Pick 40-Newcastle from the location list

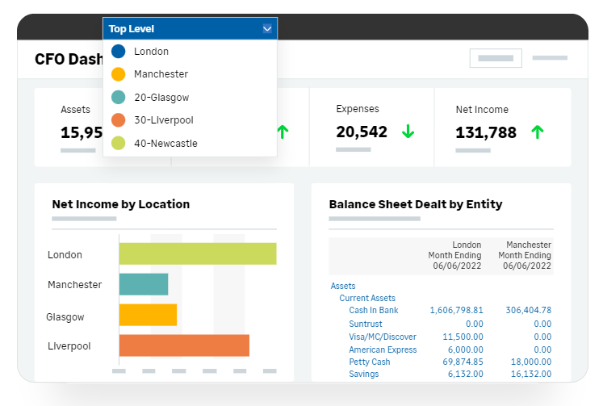click(x=165, y=143)
